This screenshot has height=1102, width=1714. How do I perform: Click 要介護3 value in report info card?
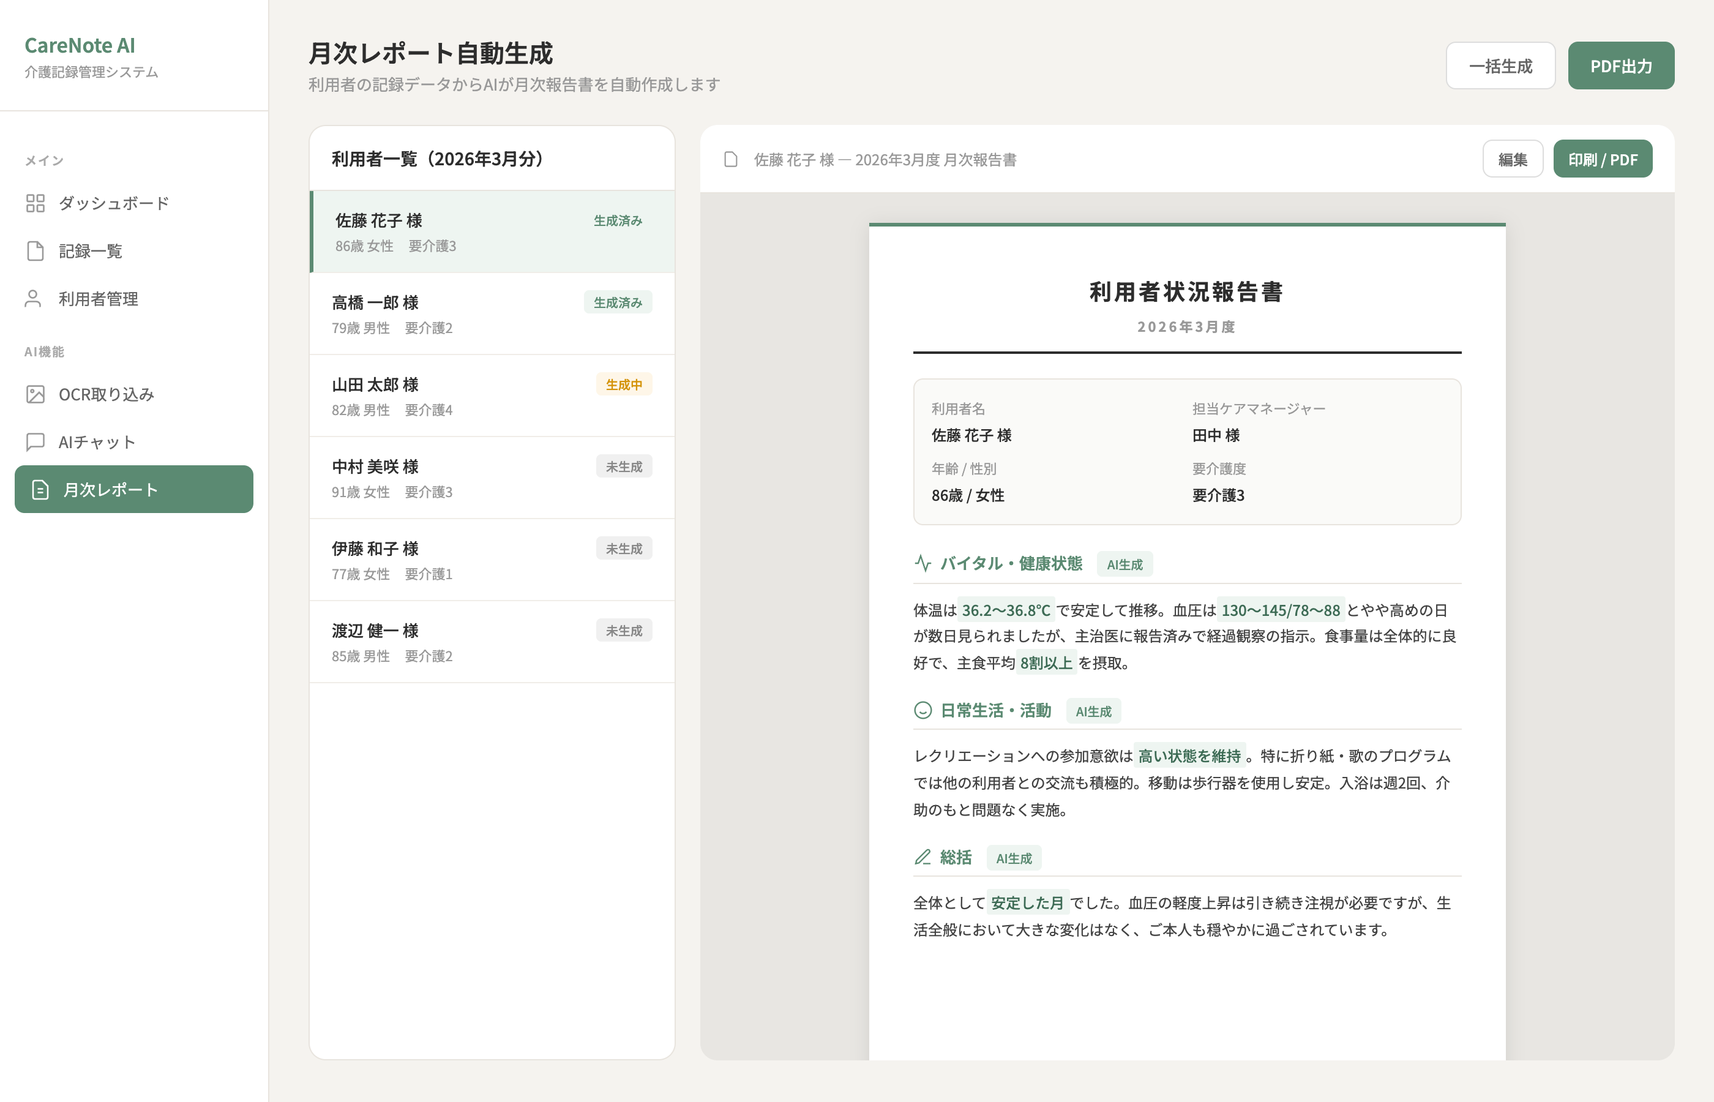pyautogui.click(x=1218, y=495)
